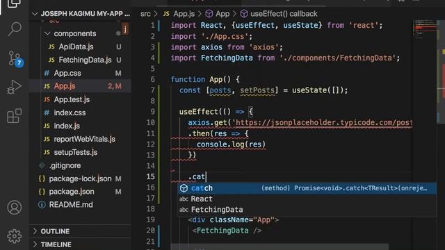Open the Search view in activity bar
Viewport: 445px width, 250px height.
(x=14, y=29)
